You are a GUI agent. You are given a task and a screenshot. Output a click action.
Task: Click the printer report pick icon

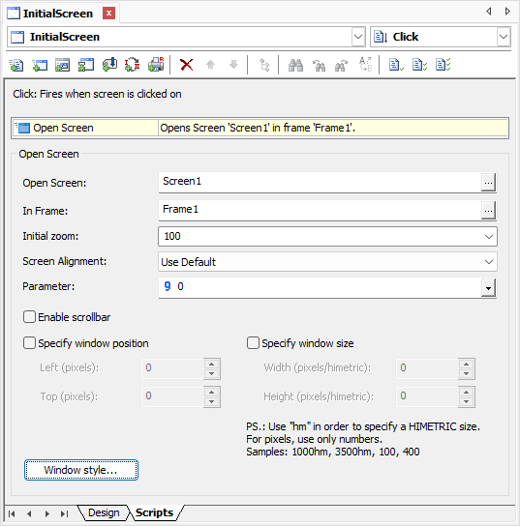pos(156,65)
